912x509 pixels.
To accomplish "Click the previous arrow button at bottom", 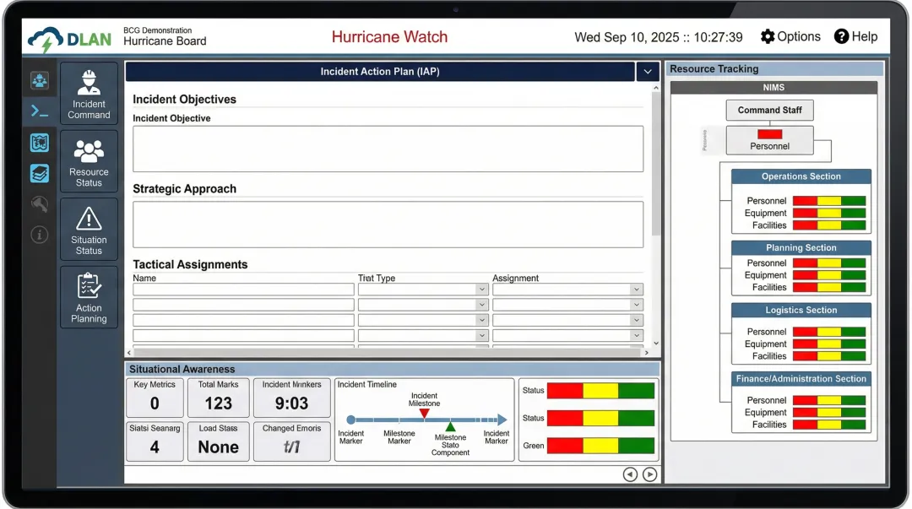I will pos(630,474).
